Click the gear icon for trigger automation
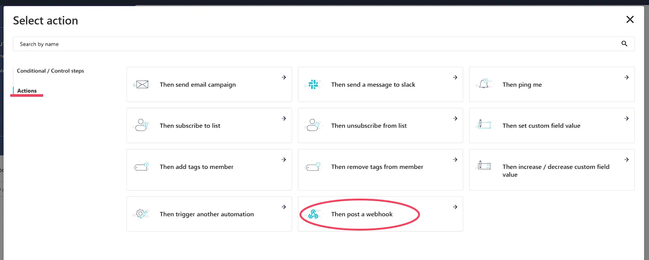 [x=142, y=214]
